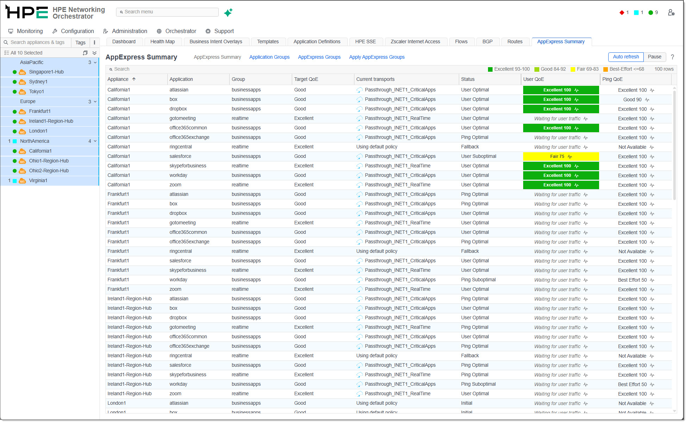
Task: Open Ping QoE chart for California1 box
Action: pos(647,100)
